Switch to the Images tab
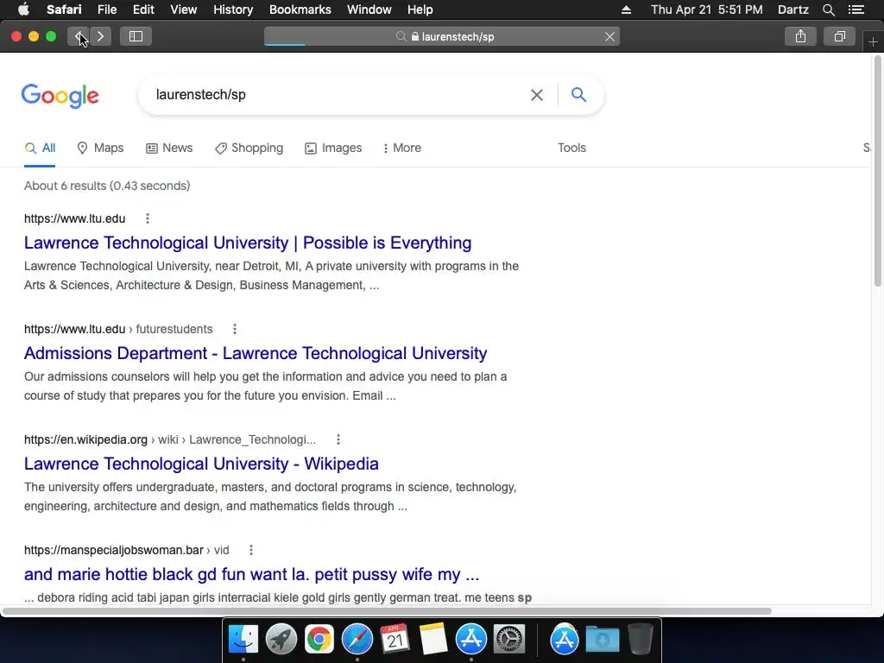The height and width of the screenshot is (663, 884). coord(333,148)
